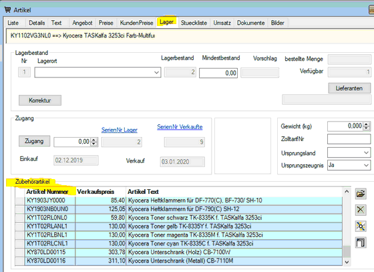374x272 pixels.
Task: Open the Bilder tab
Action: (277, 23)
